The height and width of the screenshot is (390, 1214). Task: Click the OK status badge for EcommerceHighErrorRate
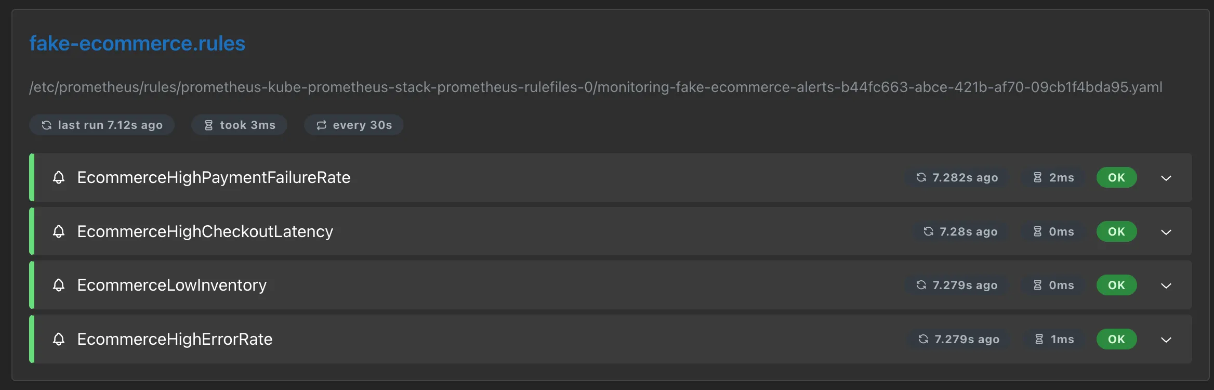tap(1116, 339)
